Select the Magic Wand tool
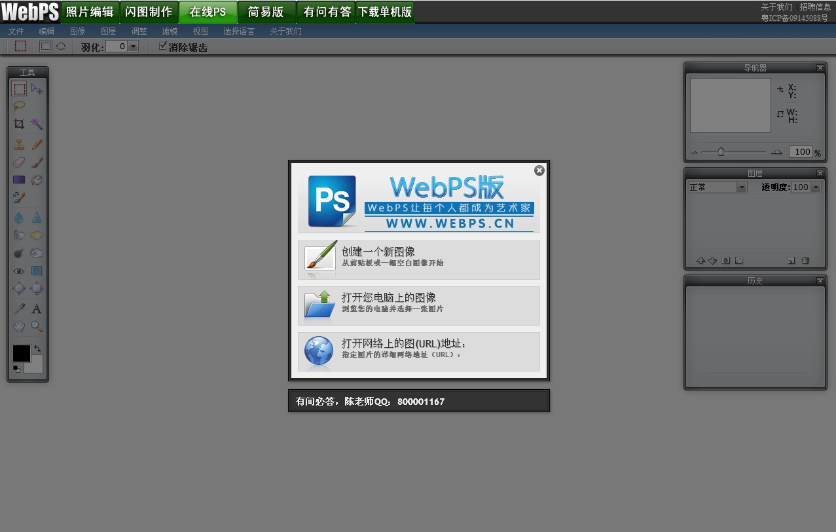 point(37,124)
